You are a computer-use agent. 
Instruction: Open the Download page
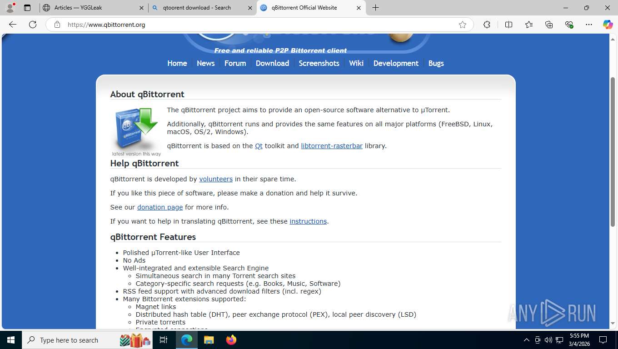pos(272,63)
